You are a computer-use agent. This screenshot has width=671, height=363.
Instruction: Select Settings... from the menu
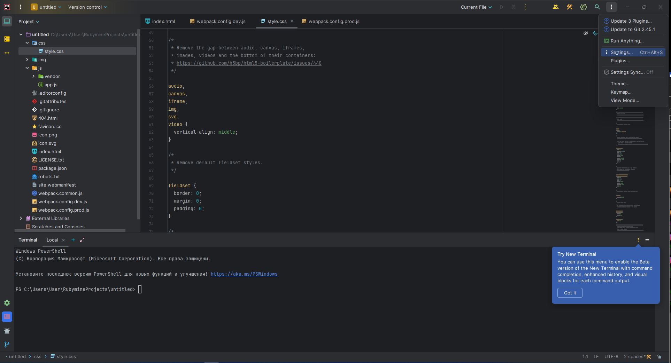pyautogui.click(x=622, y=52)
